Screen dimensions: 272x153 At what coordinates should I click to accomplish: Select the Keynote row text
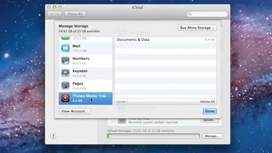pyautogui.click(x=80, y=71)
